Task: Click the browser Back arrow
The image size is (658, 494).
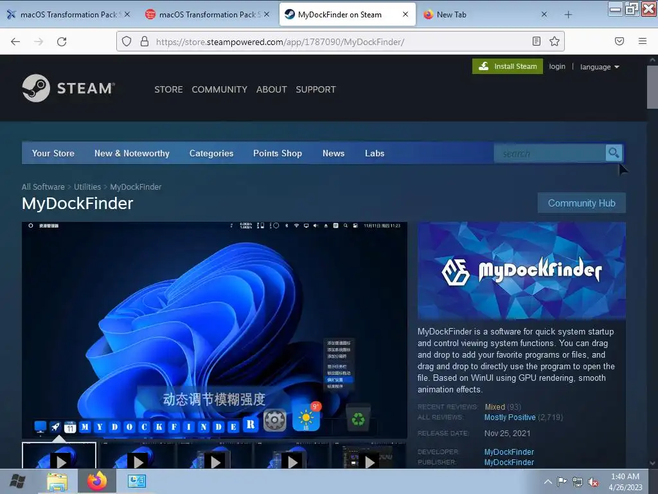Action: [x=15, y=42]
